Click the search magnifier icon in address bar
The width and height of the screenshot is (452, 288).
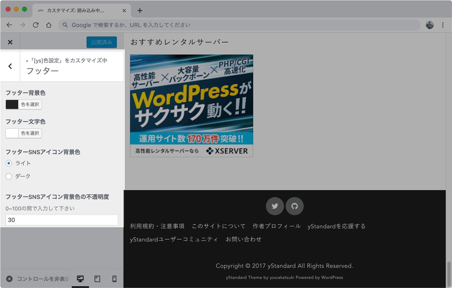(x=65, y=25)
